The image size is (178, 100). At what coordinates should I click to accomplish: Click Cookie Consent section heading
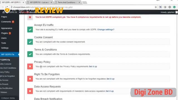(x=43, y=37)
